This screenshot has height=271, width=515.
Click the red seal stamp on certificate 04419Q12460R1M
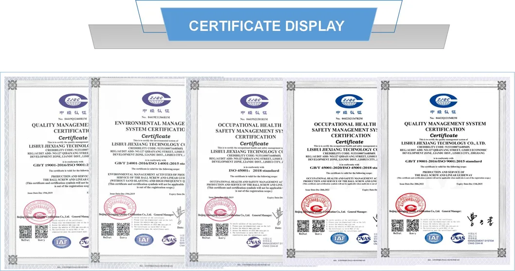[x=40, y=212]
